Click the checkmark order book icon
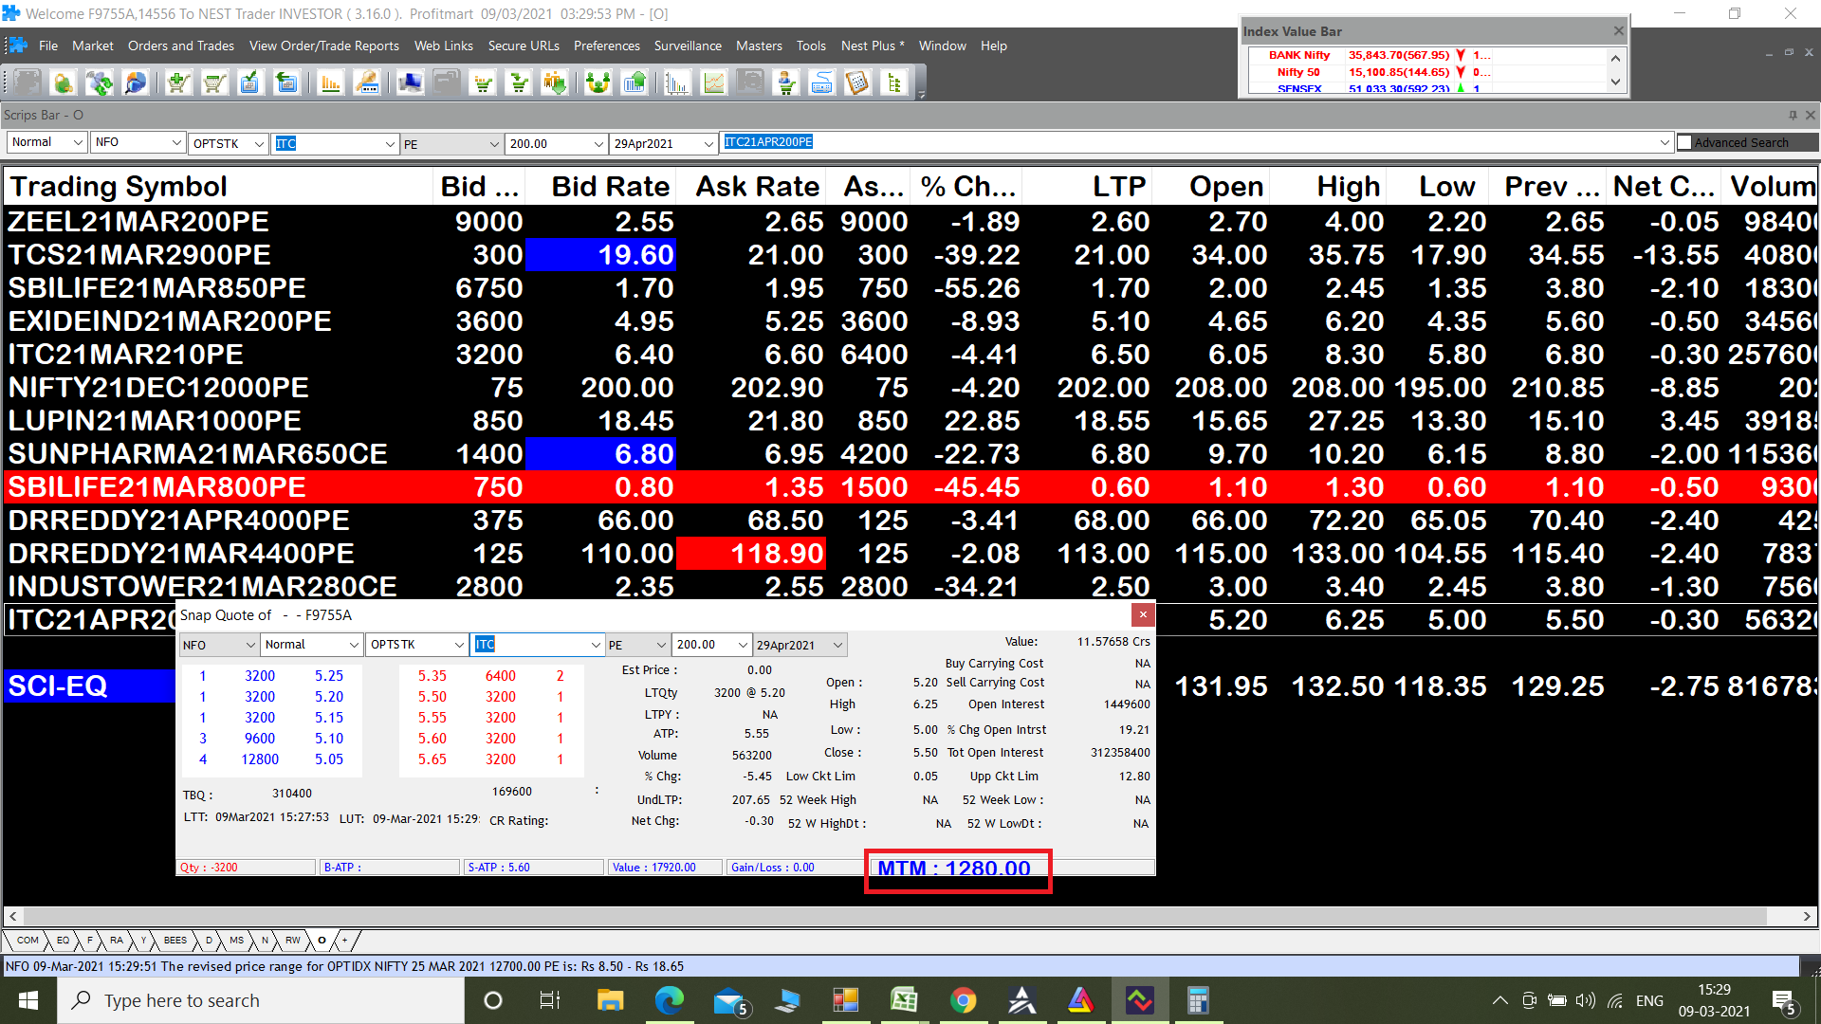Image resolution: width=1821 pixels, height=1024 pixels. (250, 83)
